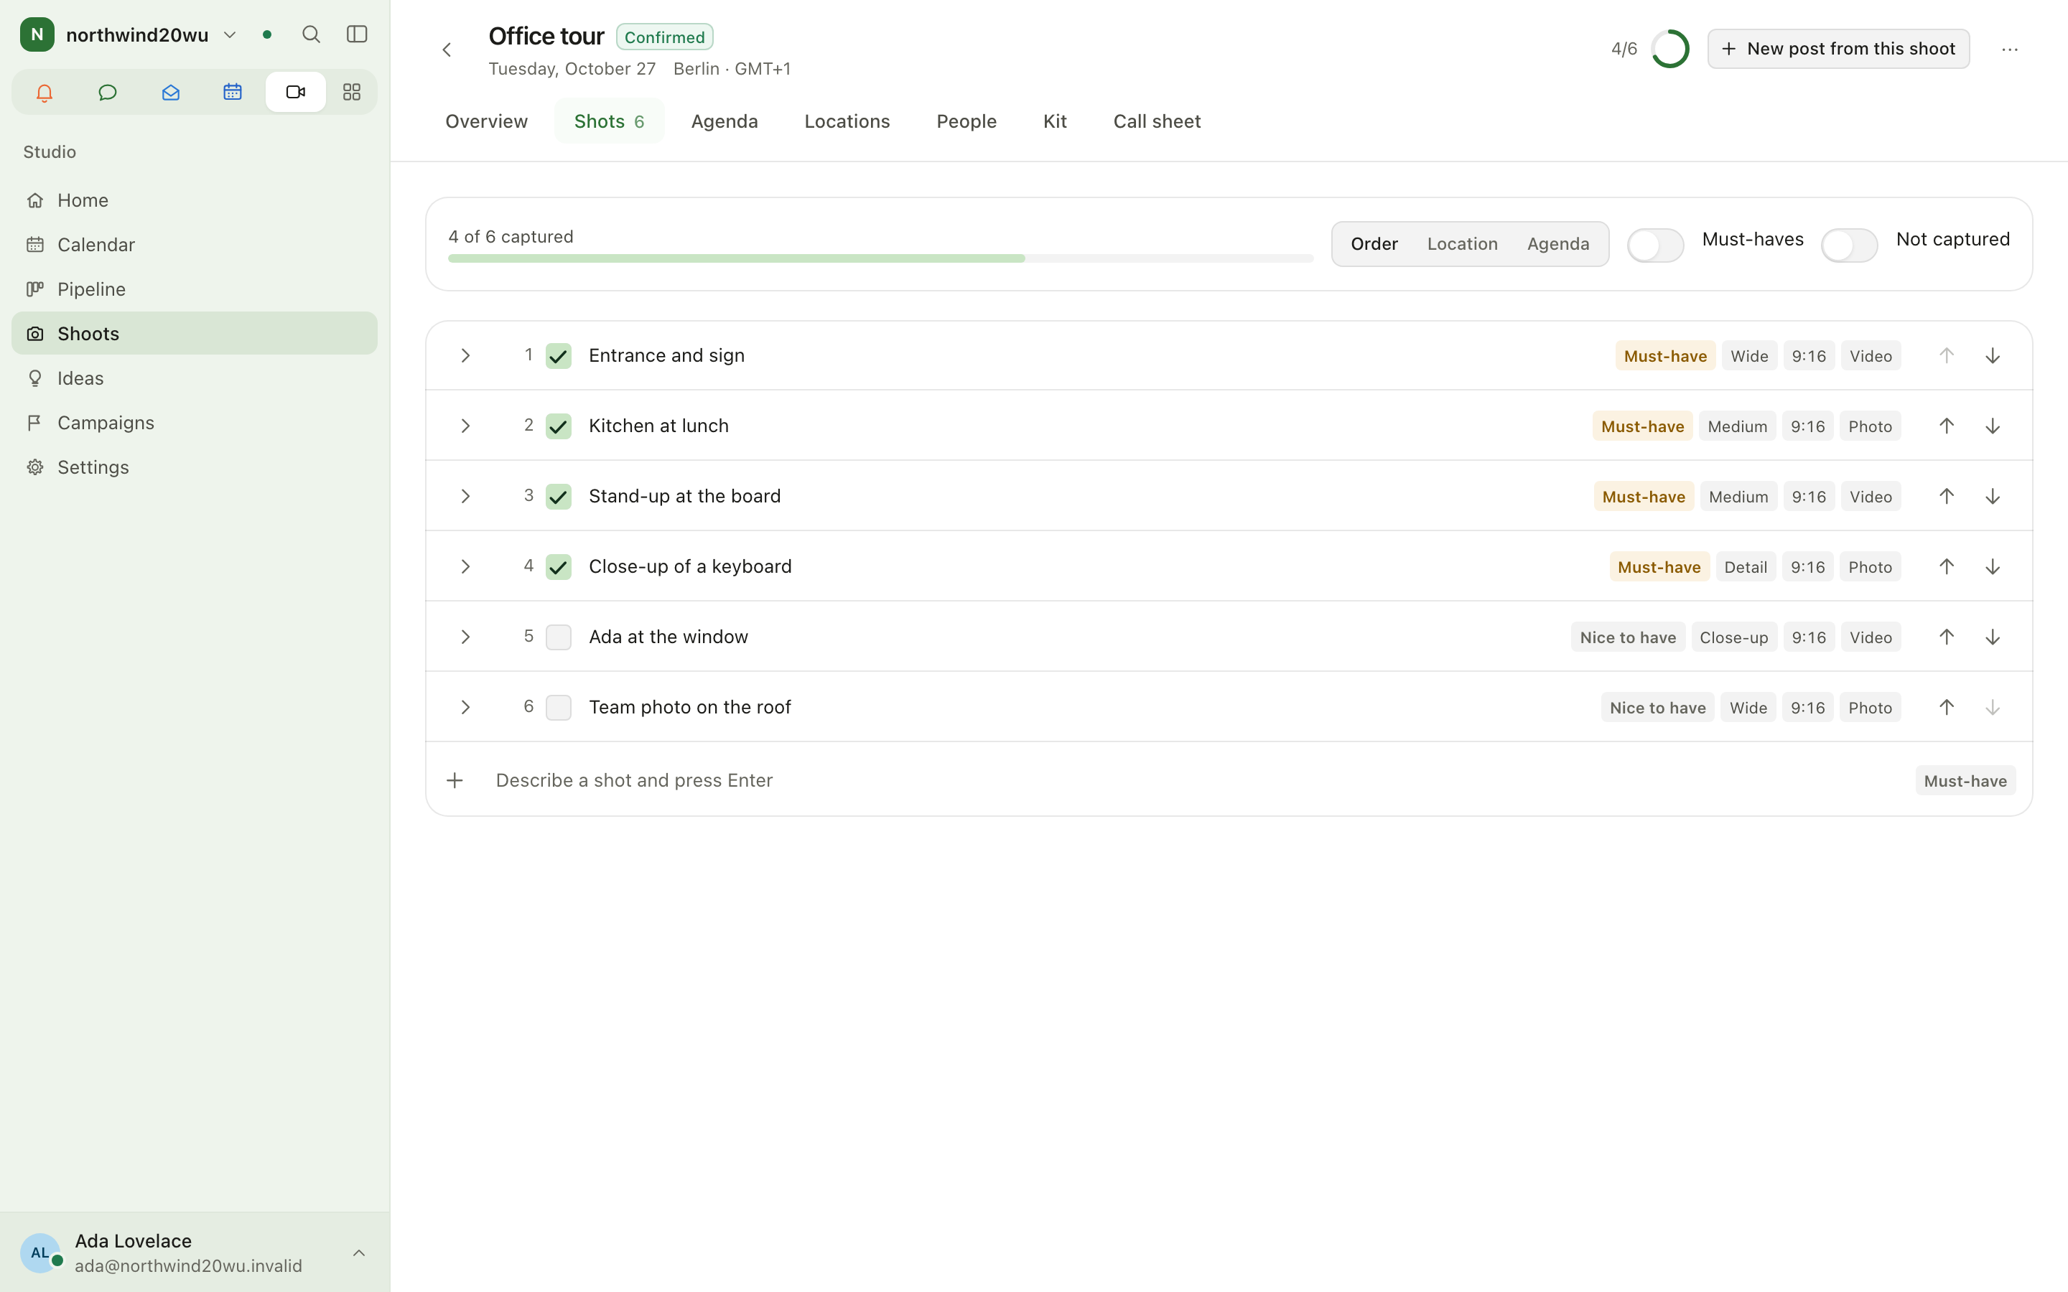2068x1292 pixels.
Task: Open Pipeline in the sidebar
Action: pyautogui.click(x=195, y=289)
